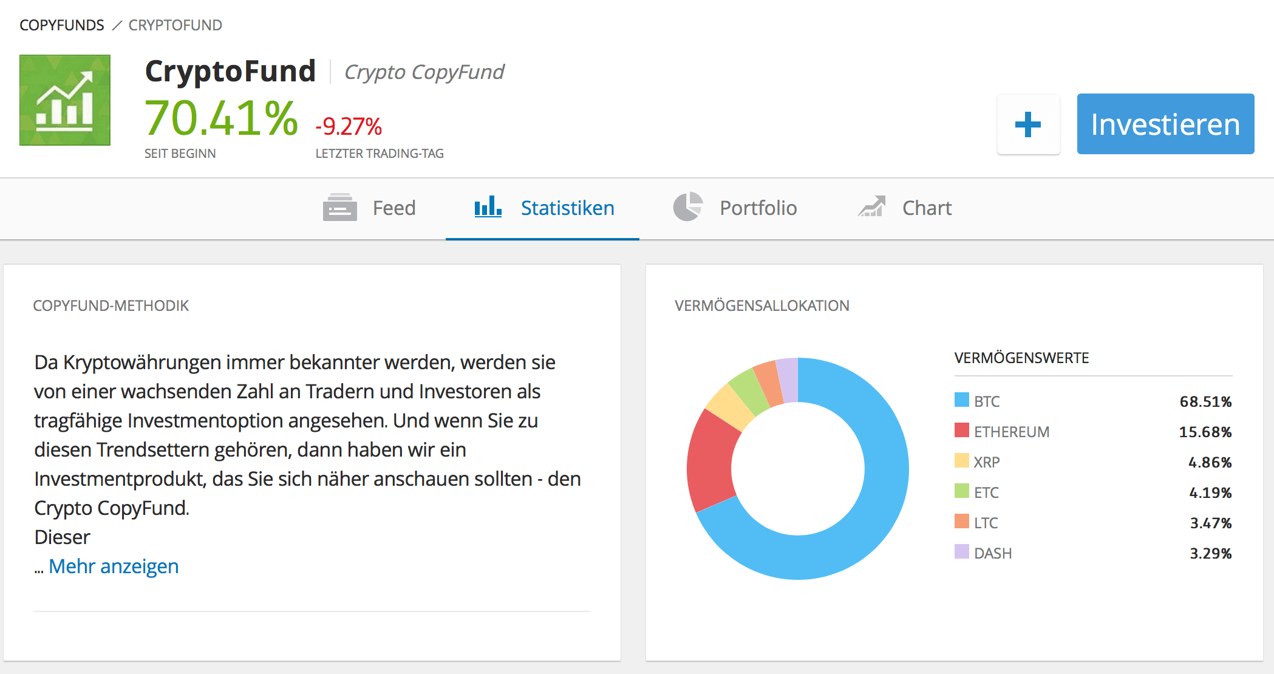Click the LTC orange legend swatch

[x=962, y=521]
